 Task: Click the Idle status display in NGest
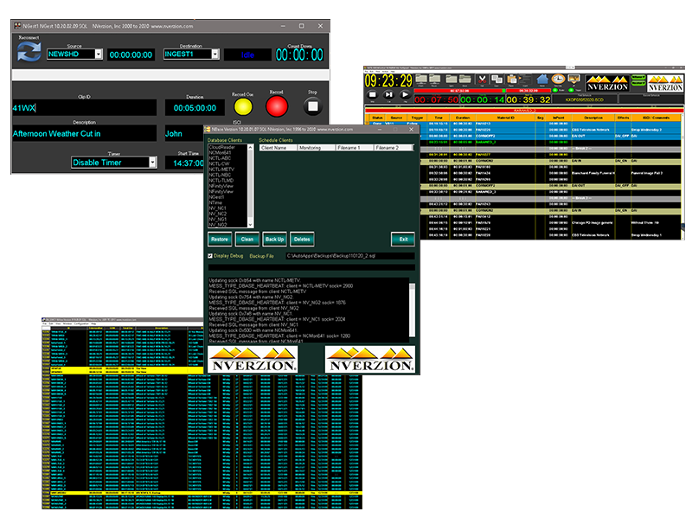click(247, 54)
